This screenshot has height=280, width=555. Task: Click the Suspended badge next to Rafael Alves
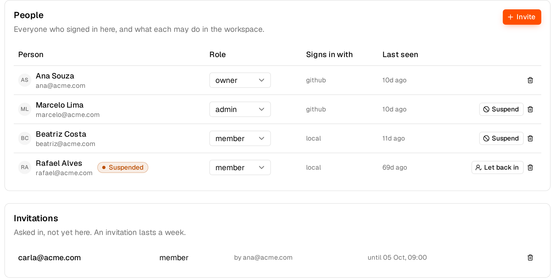coord(123,167)
